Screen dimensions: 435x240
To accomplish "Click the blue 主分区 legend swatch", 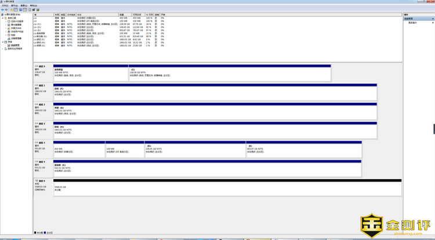I will 44,233.
